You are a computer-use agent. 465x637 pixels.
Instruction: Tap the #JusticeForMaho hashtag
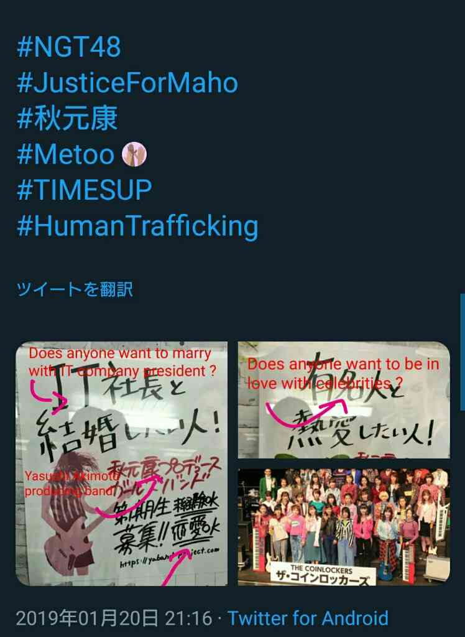click(127, 83)
